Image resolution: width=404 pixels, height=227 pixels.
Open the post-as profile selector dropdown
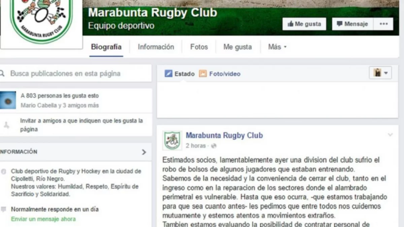pyautogui.click(x=380, y=73)
